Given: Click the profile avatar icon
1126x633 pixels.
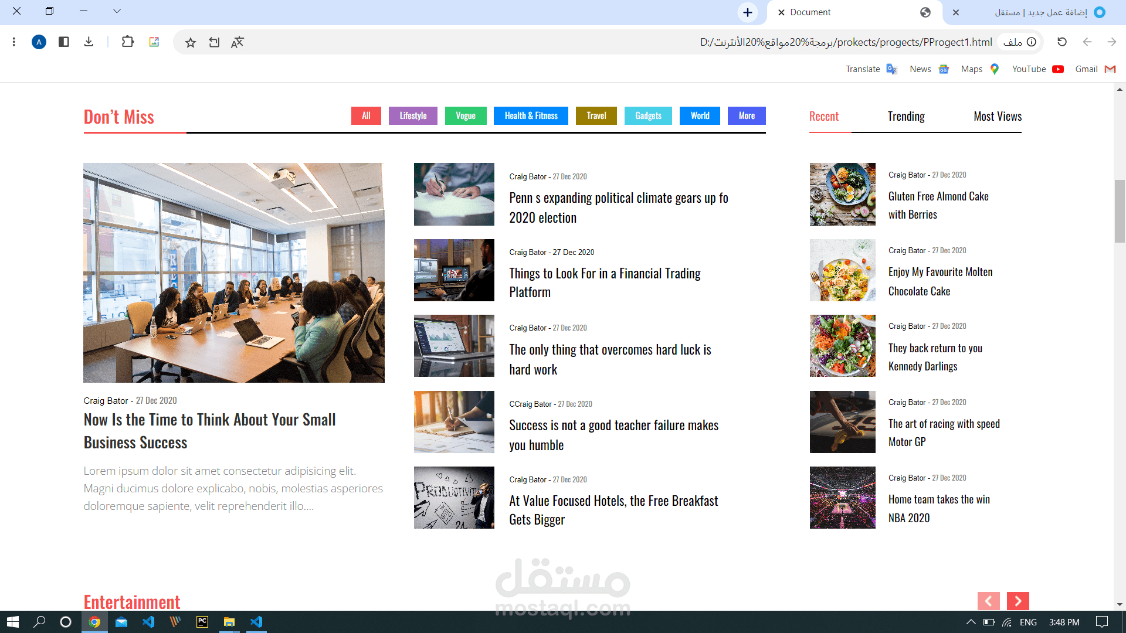Looking at the screenshot, I should [x=39, y=42].
